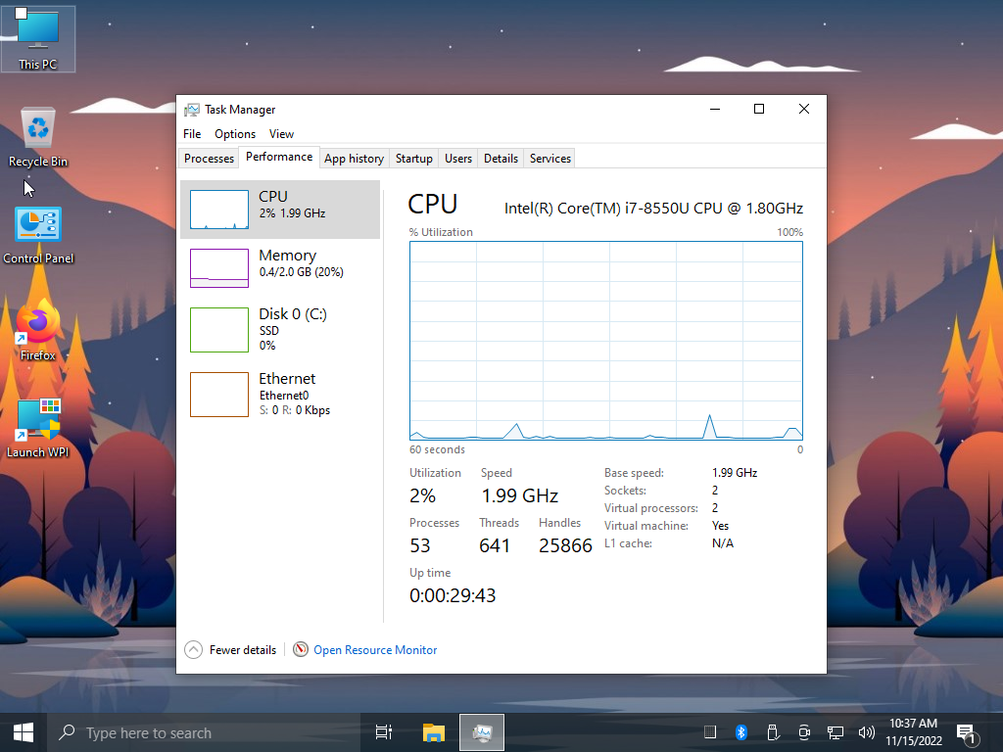Switch to the Startup tab

click(414, 159)
